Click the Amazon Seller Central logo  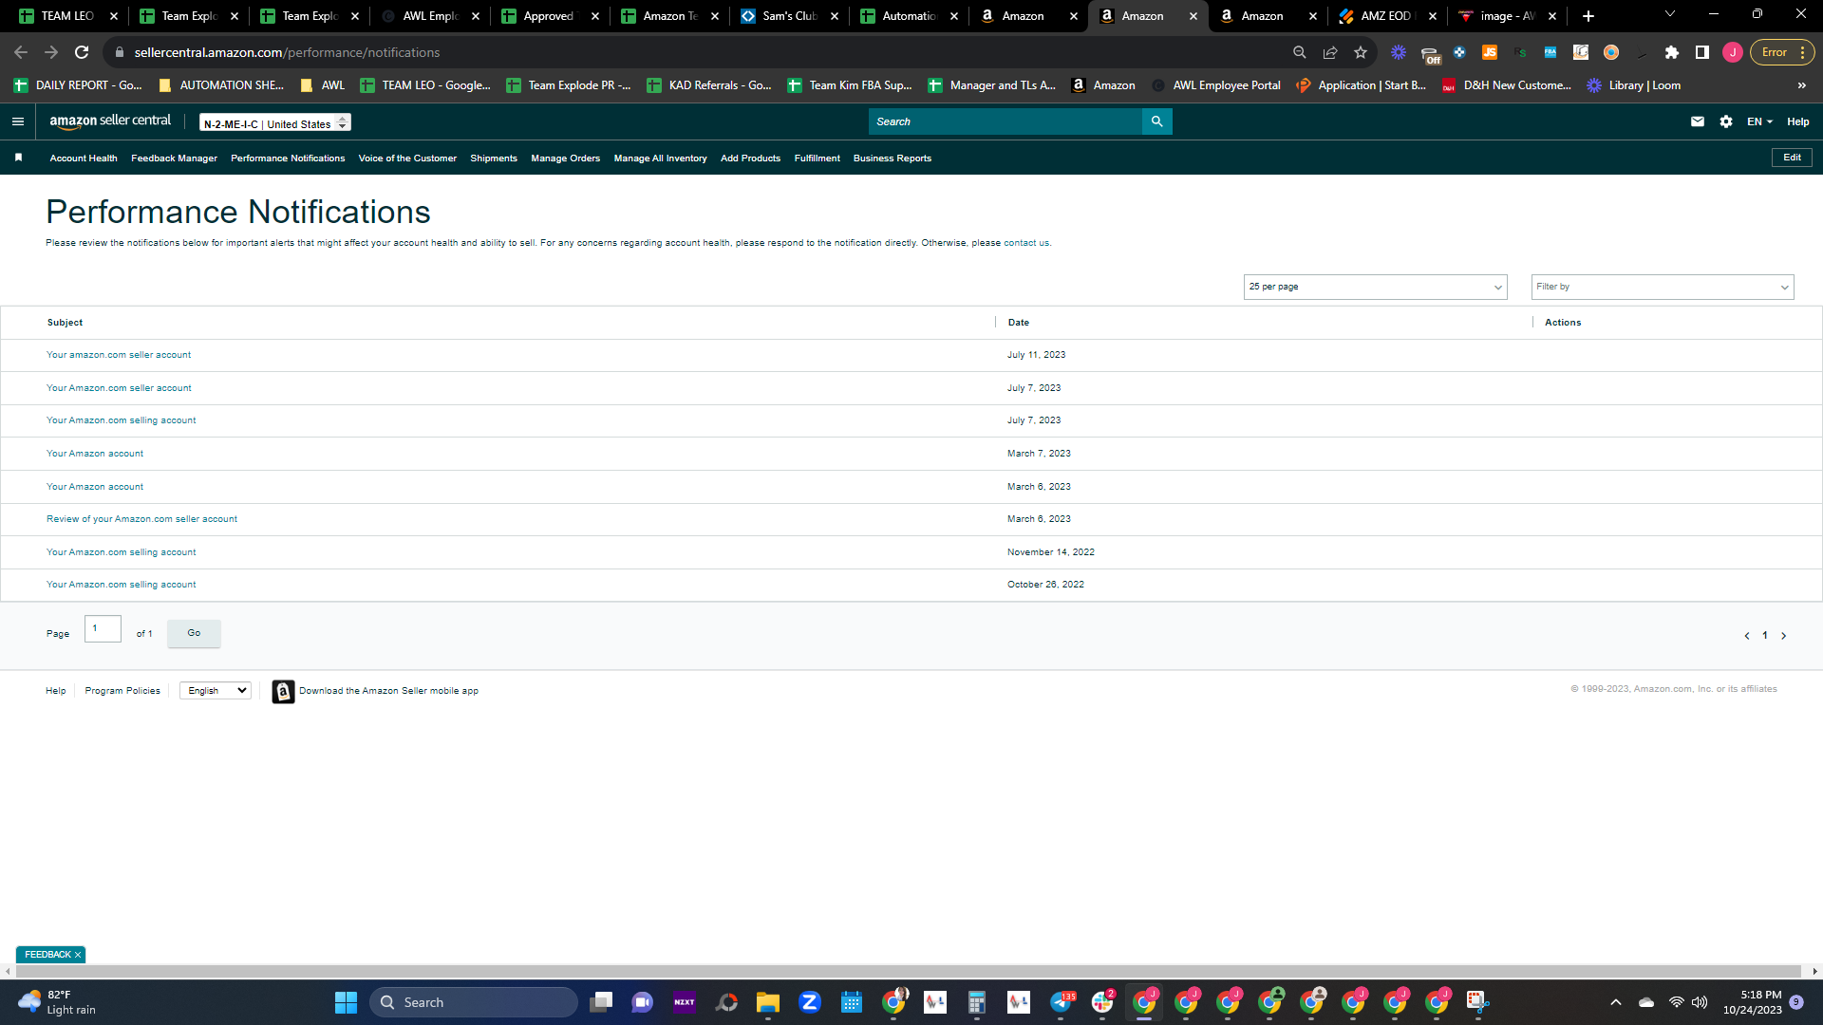coord(110,121)
